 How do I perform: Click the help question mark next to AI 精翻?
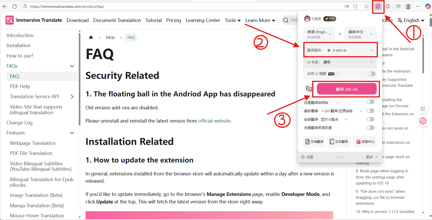(x=338, y=74)
